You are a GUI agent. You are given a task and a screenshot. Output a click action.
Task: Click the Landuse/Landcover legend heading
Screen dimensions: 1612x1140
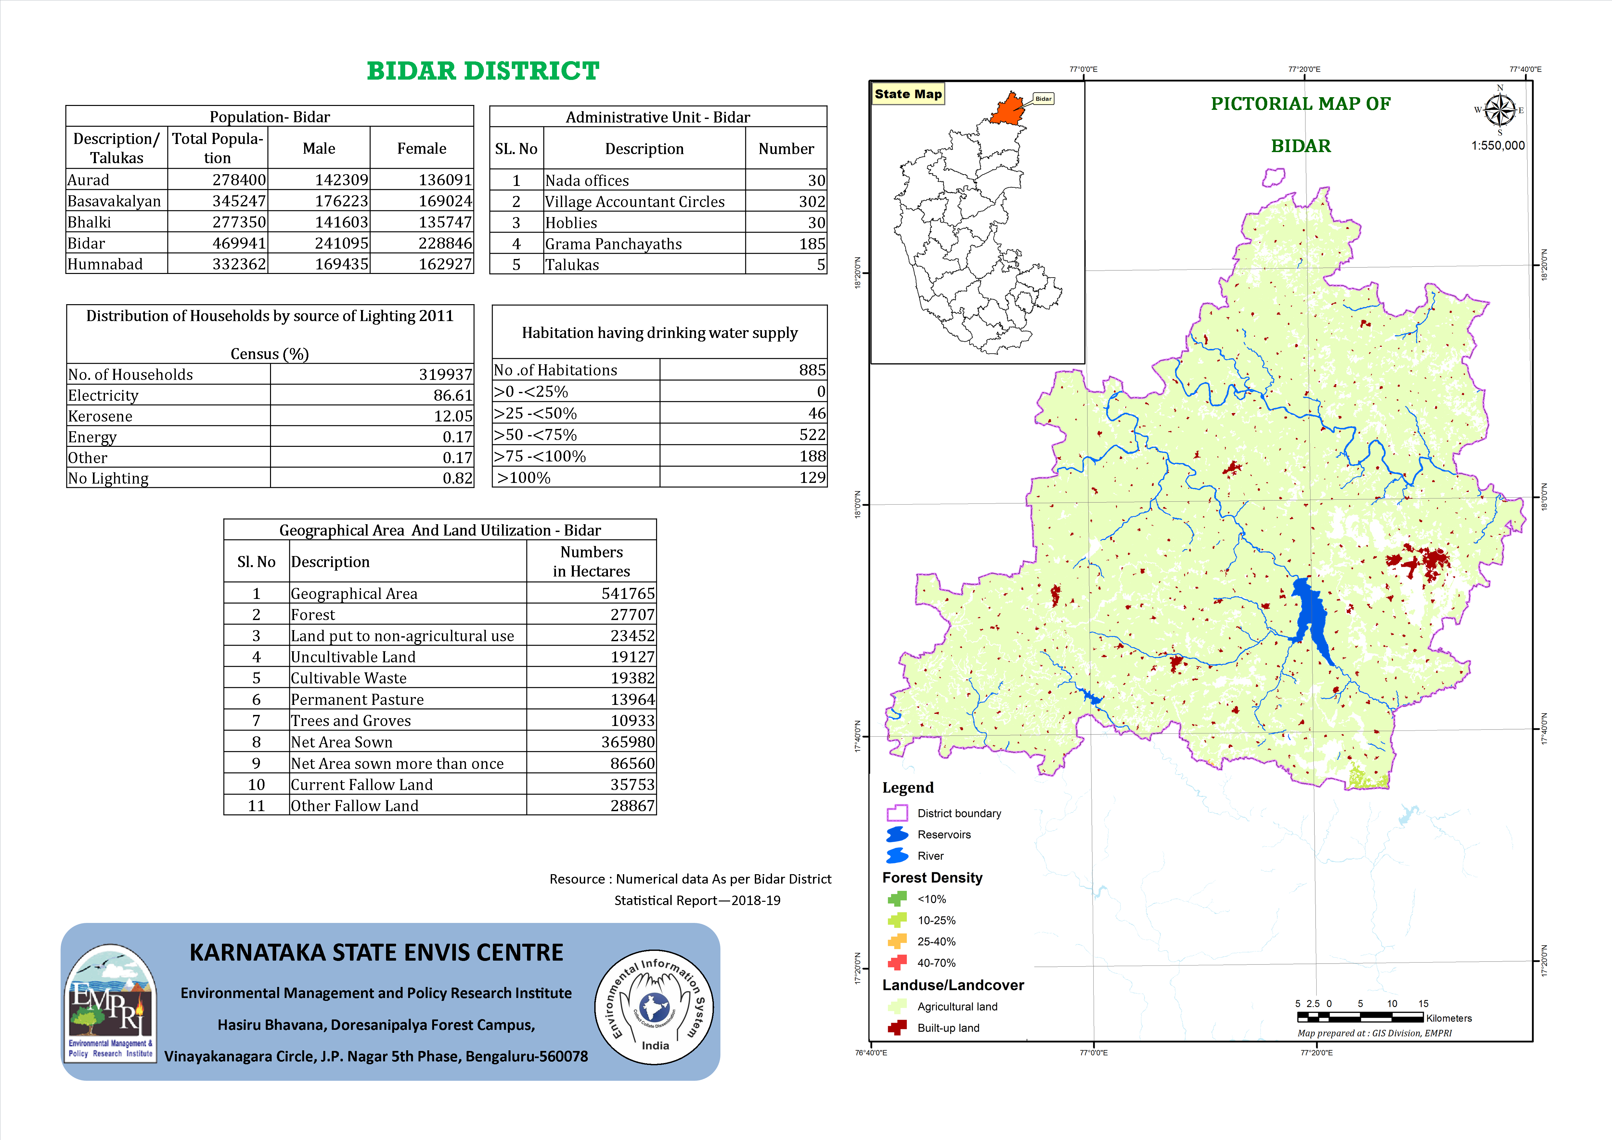[x=953, y=985]
